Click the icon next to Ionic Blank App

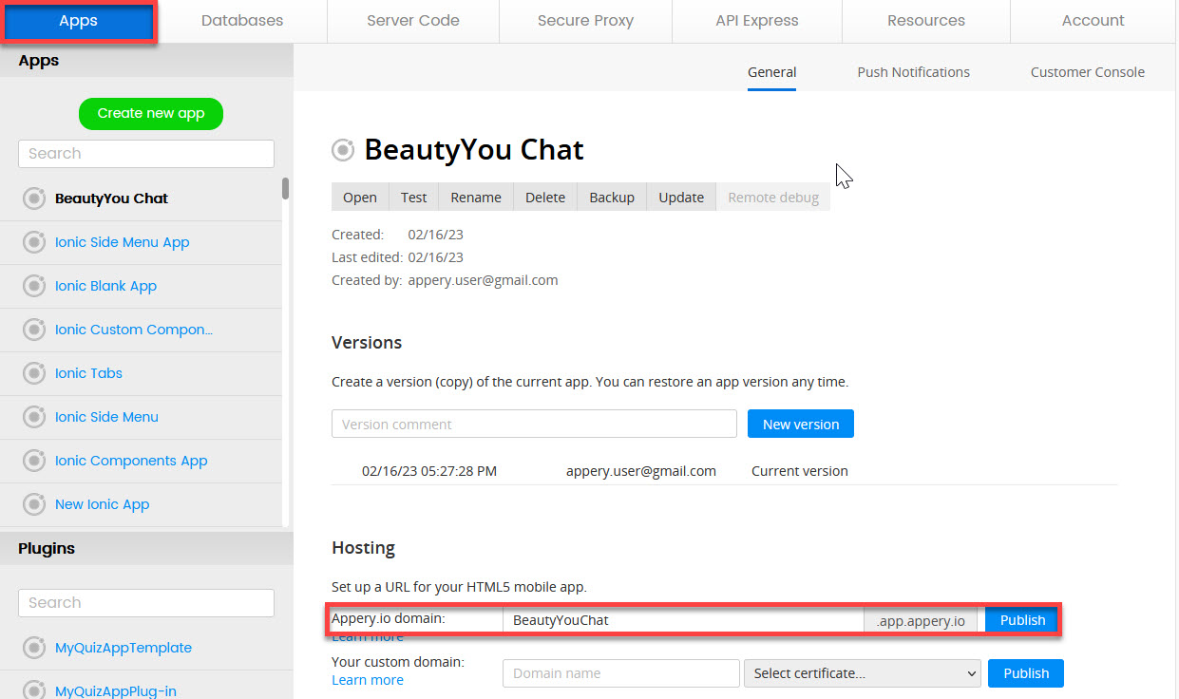point(34,286)
